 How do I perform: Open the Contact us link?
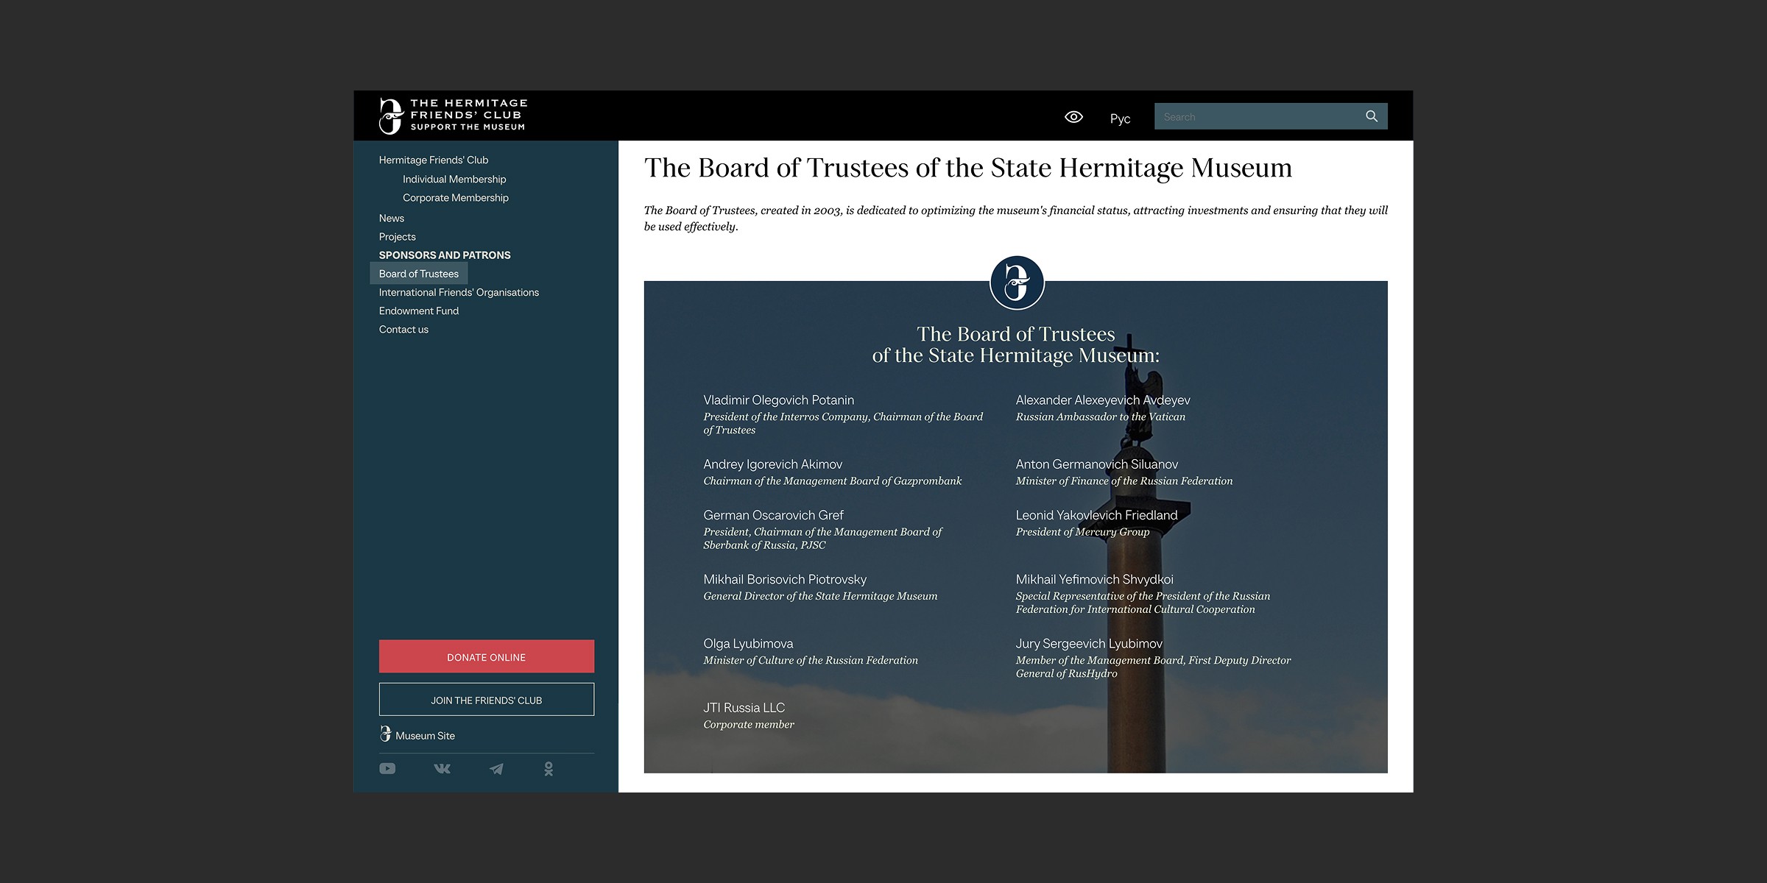point(403,330)
